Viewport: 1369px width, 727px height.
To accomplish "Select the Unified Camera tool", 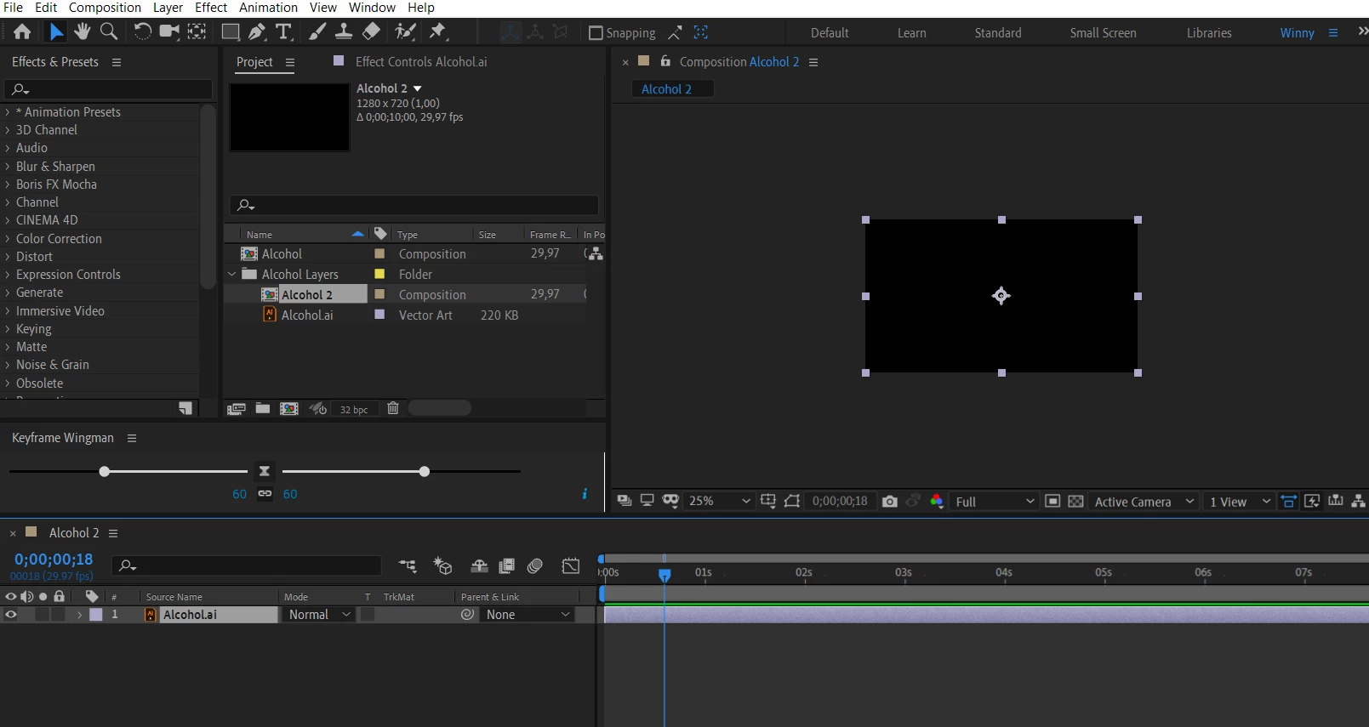I will coord(169,31).
